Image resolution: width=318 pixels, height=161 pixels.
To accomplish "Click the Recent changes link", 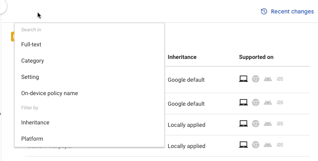I will click(292, 11).
